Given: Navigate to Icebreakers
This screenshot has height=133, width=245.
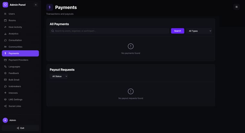Looking at the screenshot, I should pos(20,86).
